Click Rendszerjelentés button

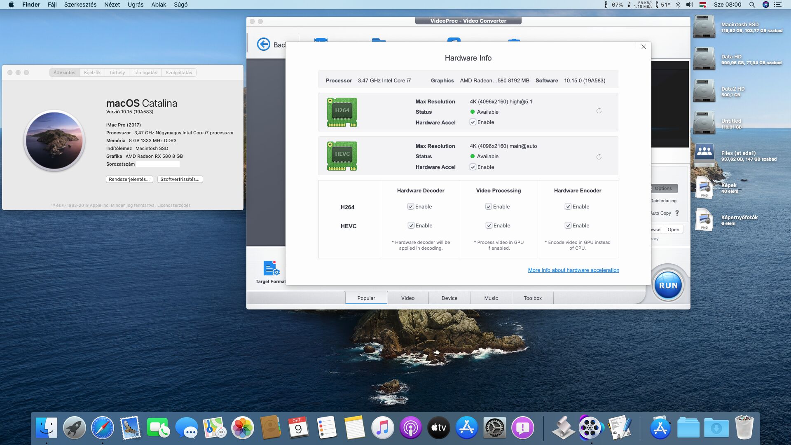pyautogui.click(x=129, y=179)
